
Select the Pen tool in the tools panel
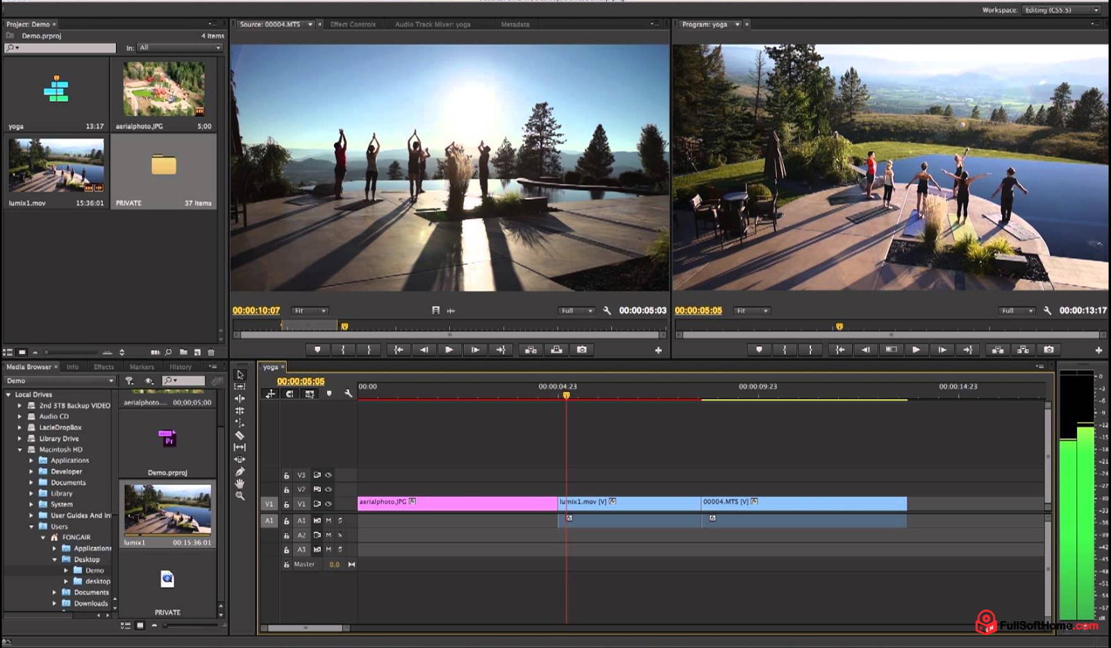(240, 470)
